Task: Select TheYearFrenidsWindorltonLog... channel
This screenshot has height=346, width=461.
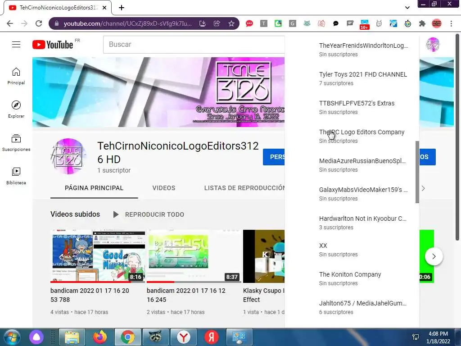Action: click(x=363, y=50)
